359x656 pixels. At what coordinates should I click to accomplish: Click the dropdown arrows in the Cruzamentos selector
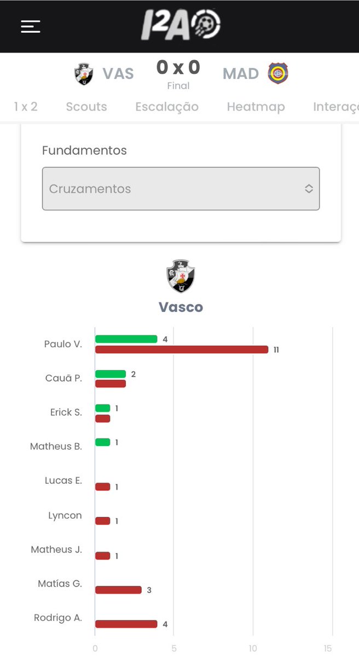tap(309, 189)
